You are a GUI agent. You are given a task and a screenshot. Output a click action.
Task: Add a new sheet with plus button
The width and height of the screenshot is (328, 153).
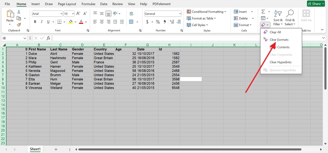(x=56, y=149)
